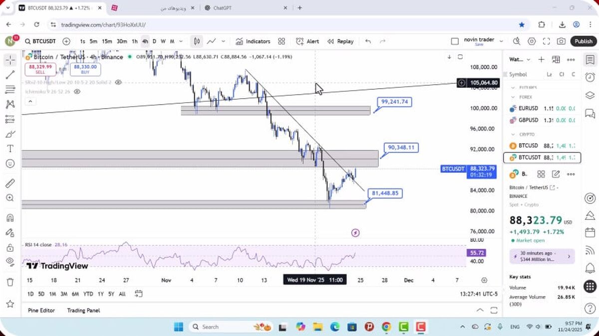The image size is (599, 336).
Task: Collapse the CRYPTO watchlist section
Action: click(514, 134)
